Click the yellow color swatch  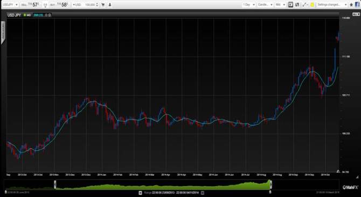click(313, 5)
